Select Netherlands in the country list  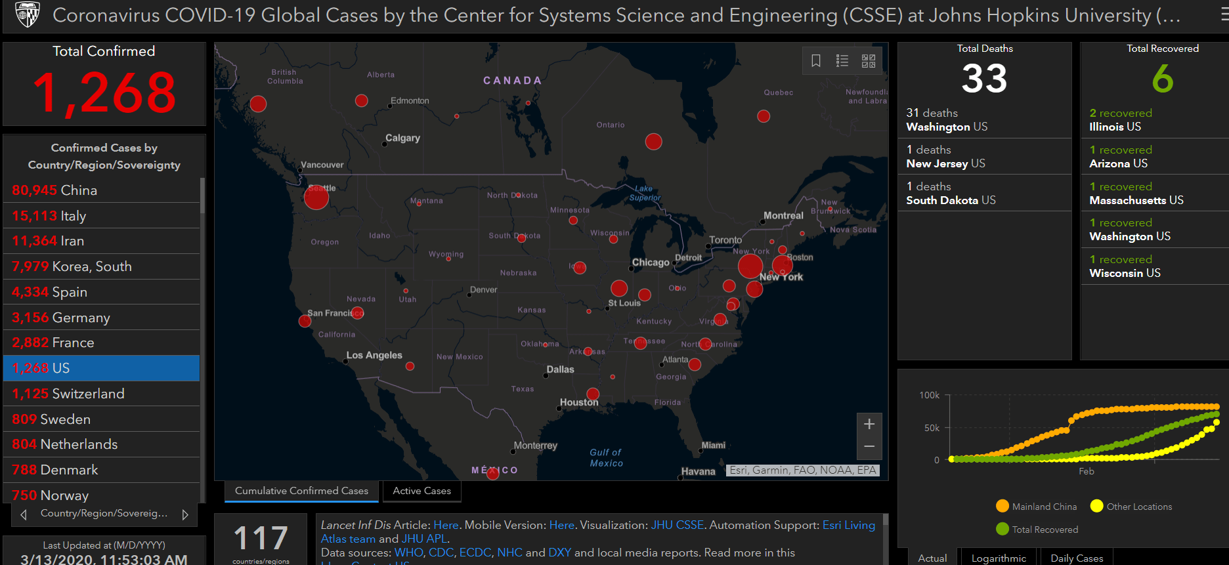coord(102,444)
